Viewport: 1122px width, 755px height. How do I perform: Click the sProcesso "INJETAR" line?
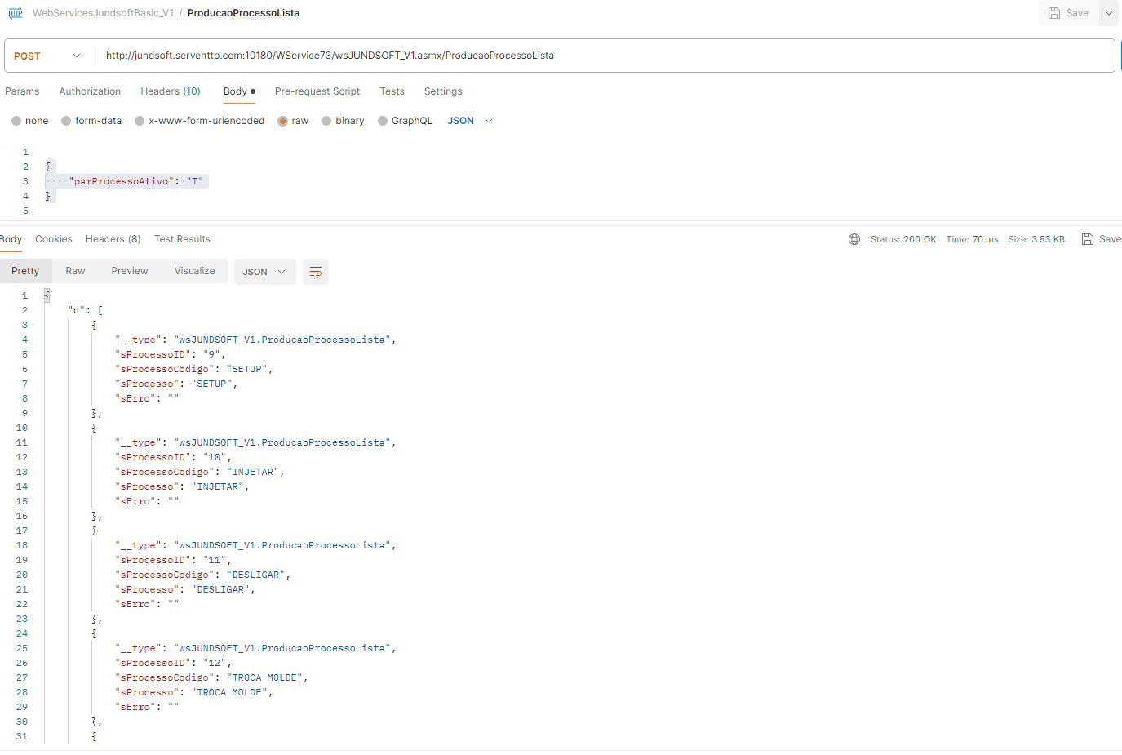(182, 486)
